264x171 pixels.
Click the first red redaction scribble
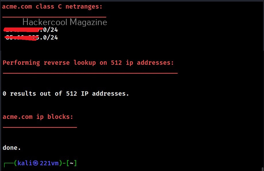[23, 30]
